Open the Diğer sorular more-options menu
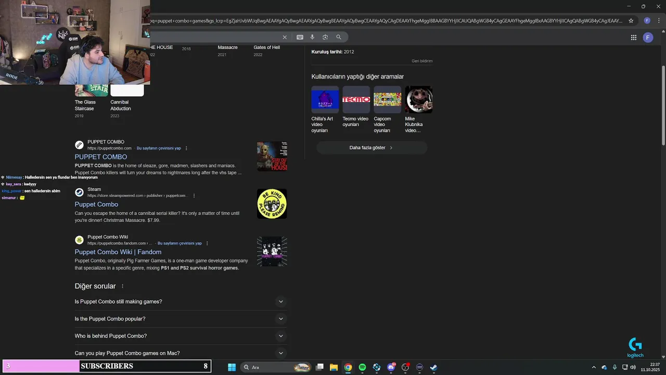666x375 pixels. click(x=123, y=286)
